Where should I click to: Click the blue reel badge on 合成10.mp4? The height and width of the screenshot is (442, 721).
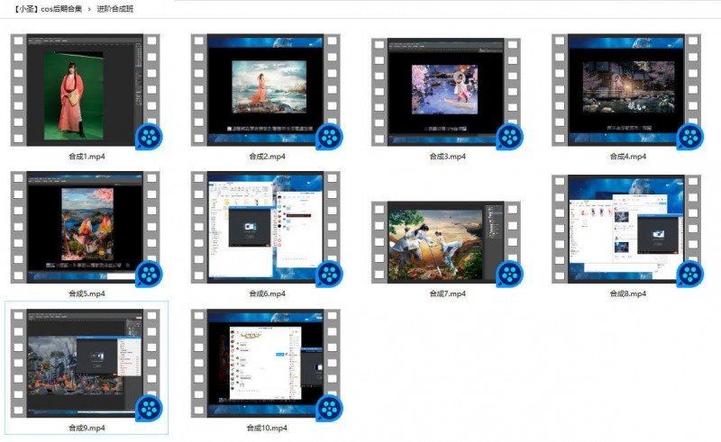point(329,409)
